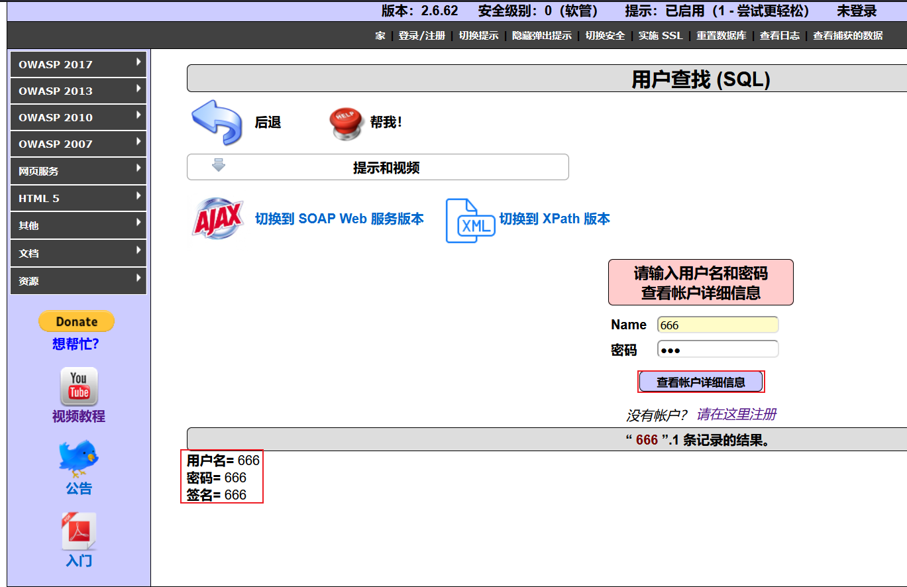Open the YouTube video tutorials icon
907x587 pixels.
click(78, 386)
